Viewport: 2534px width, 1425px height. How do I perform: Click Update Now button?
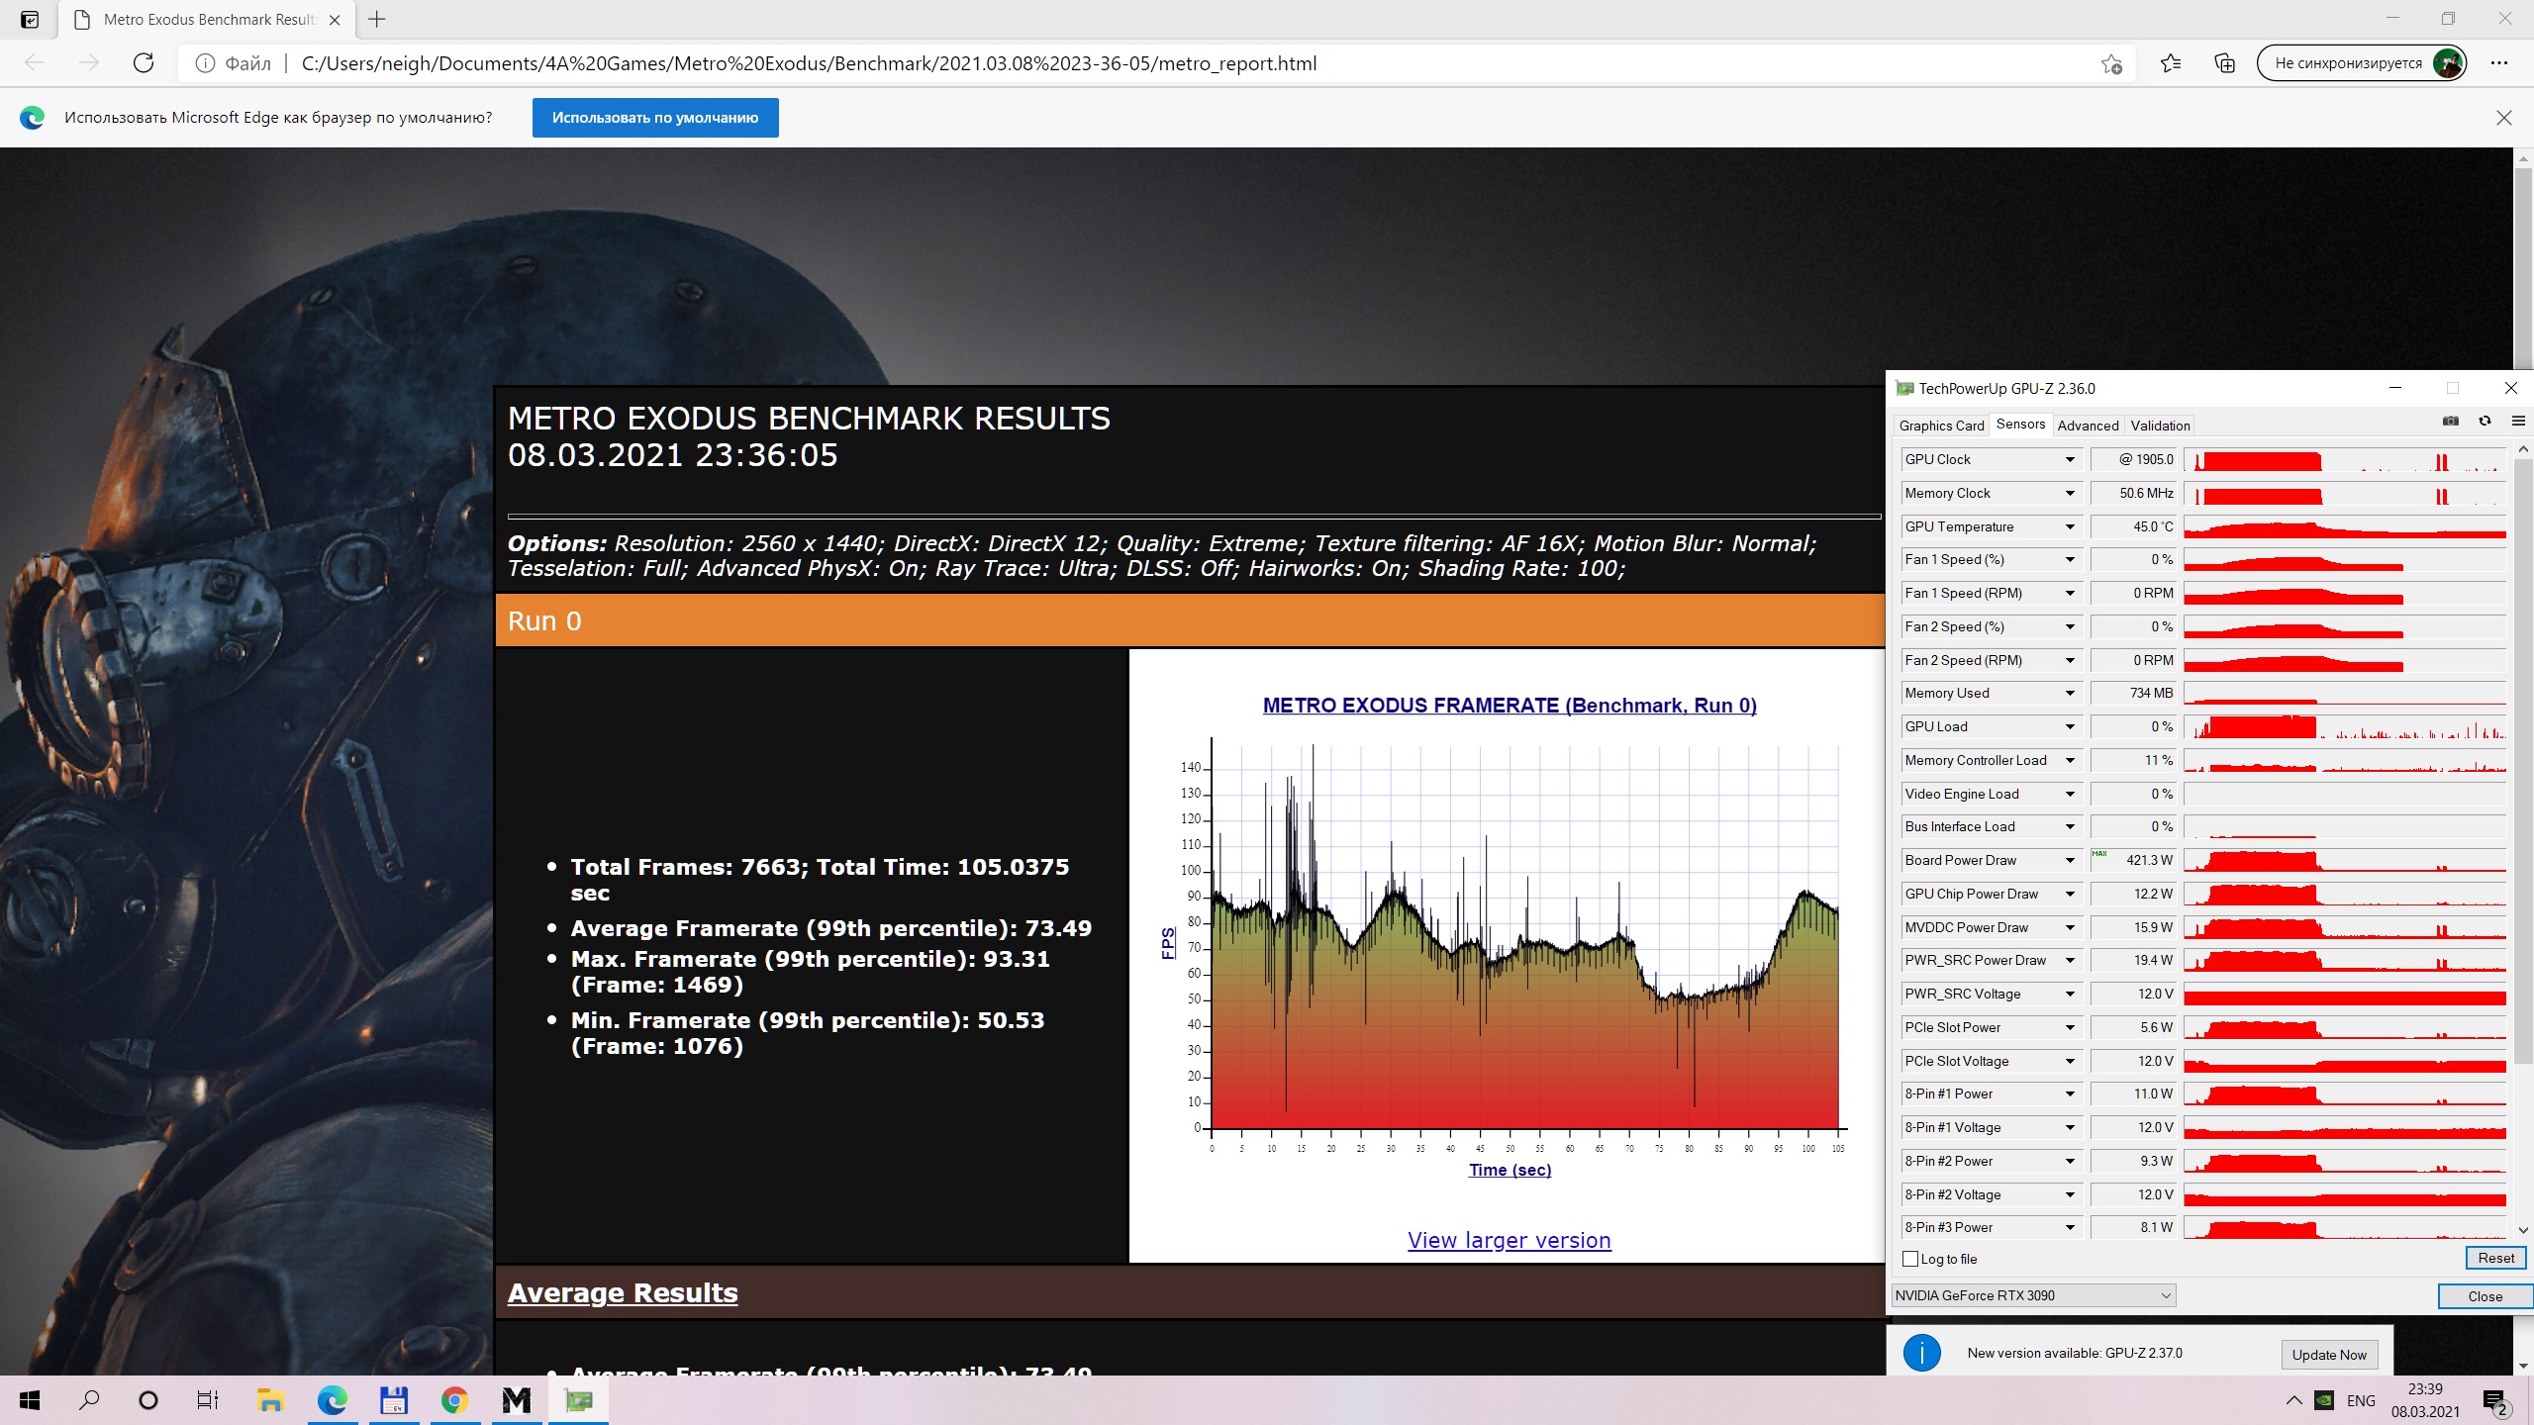tap(2328, 1355)
